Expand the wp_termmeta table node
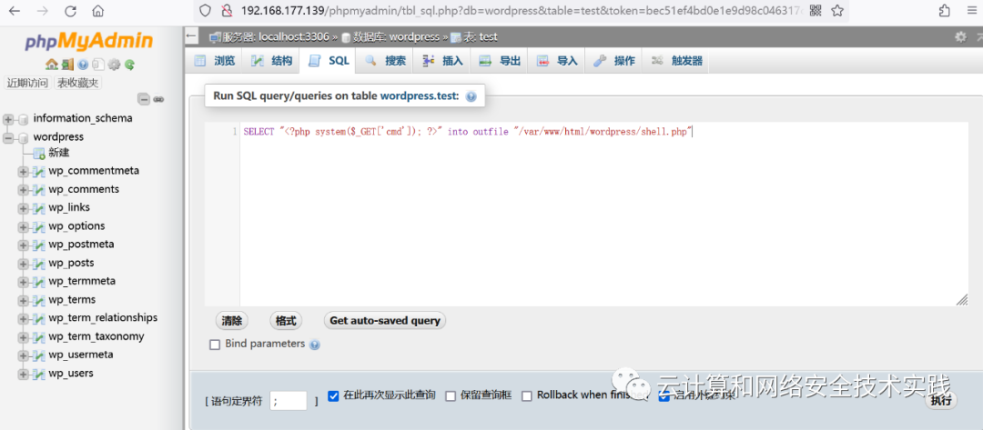This screenshot has height=430, width=983. [x=23, y=283]
